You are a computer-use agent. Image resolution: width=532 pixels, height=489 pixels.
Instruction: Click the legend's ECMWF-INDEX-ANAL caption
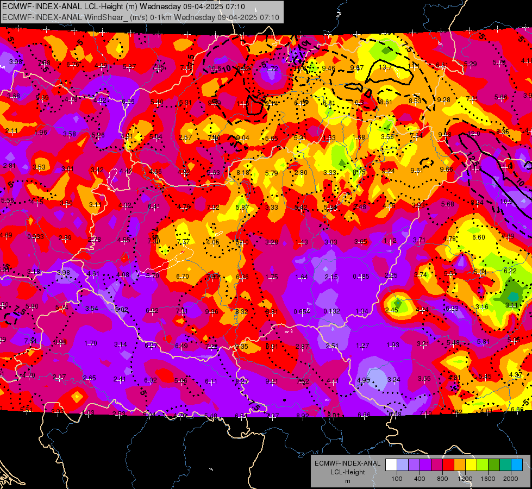point(347,463)
